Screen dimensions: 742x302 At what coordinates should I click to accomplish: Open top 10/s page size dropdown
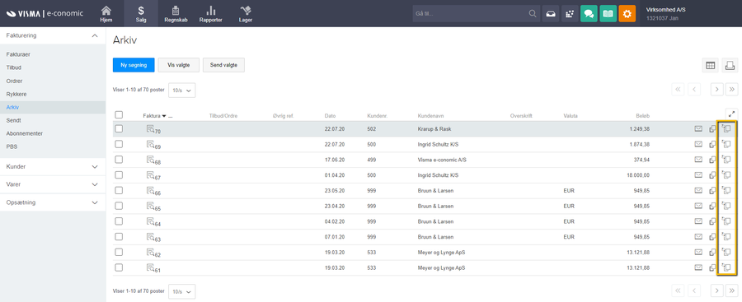[x=181, y=91]
